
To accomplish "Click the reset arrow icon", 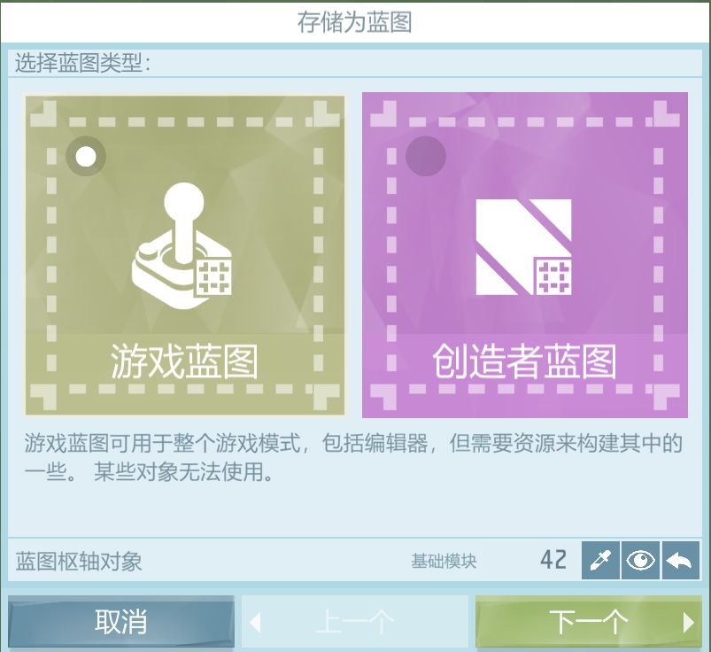I will [680, 560].
